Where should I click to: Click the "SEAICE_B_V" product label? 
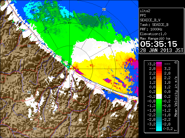(x=150, y=20)
